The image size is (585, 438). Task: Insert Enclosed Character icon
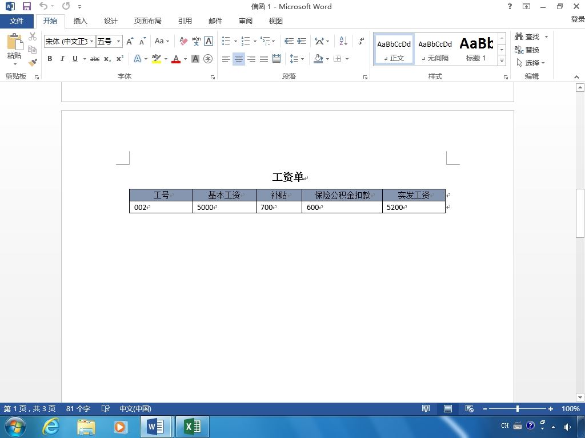click(x=208, y=59)
